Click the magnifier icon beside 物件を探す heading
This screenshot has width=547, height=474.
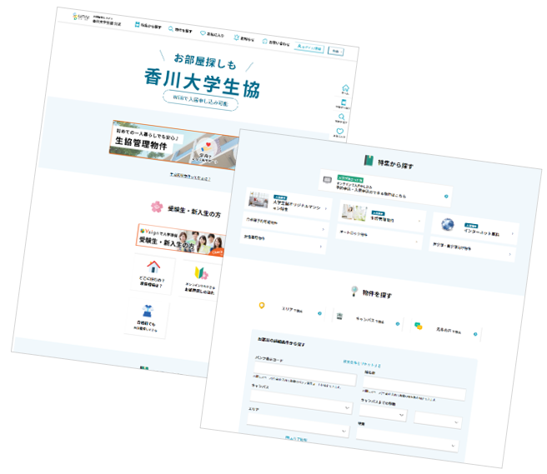pyautogui.click(x=354, y=291)
